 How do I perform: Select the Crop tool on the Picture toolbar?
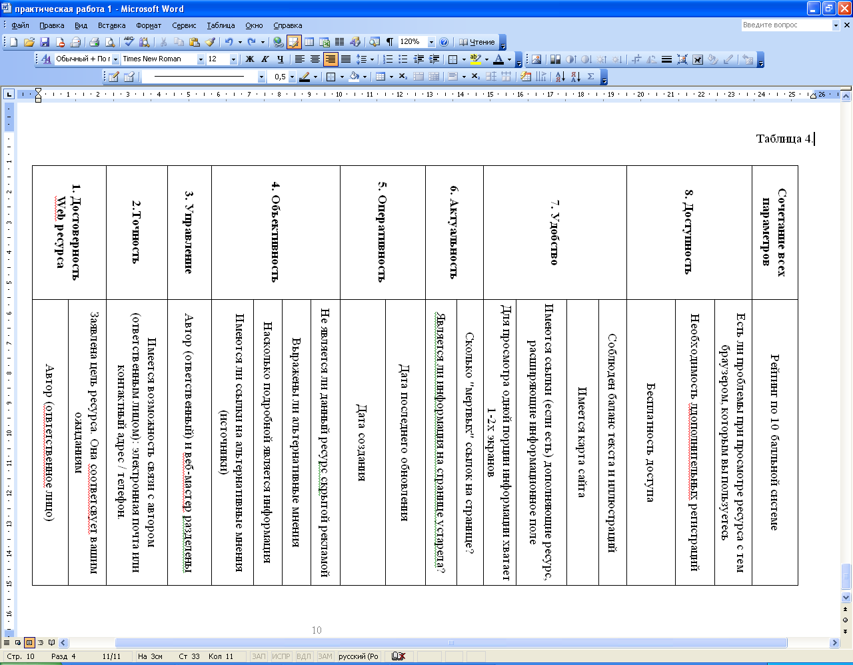click(636, 59)
